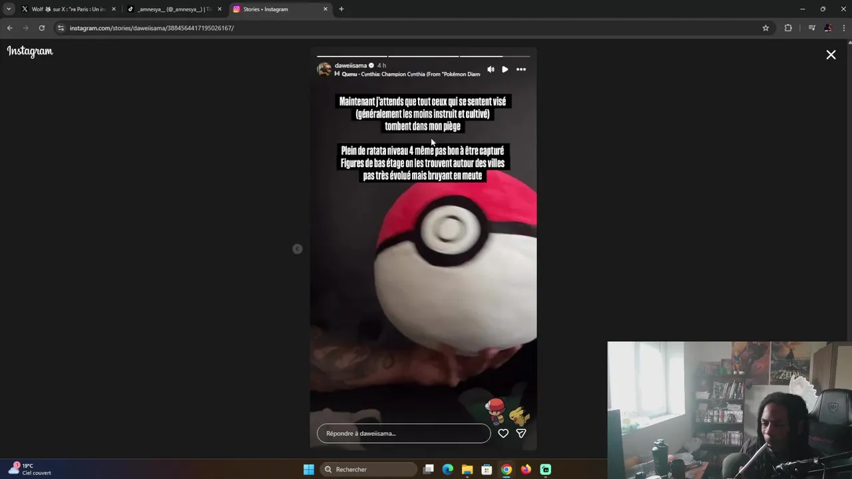The height and width of the screenshot is (479, 852).
Task: Open the Chrome extensions menu
Action: click(788, 28)
